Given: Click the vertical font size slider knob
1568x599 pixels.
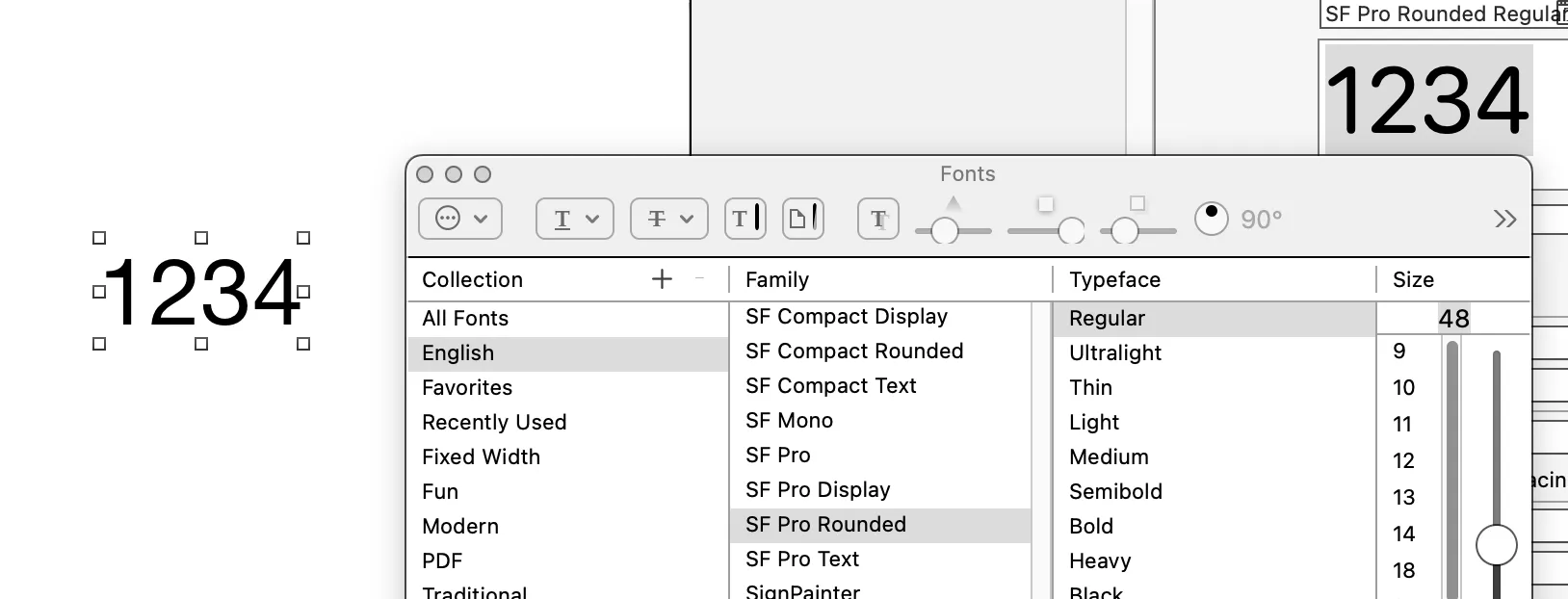Looking at the screenshot, I should (1497, 545).
